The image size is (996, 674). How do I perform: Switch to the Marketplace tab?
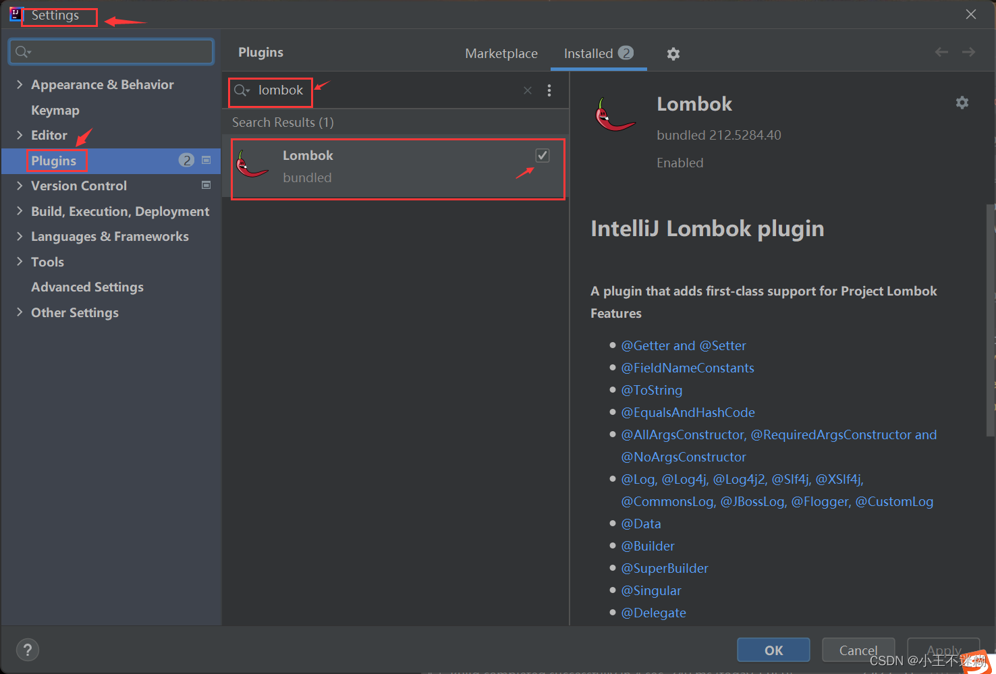tap(501, 53)
